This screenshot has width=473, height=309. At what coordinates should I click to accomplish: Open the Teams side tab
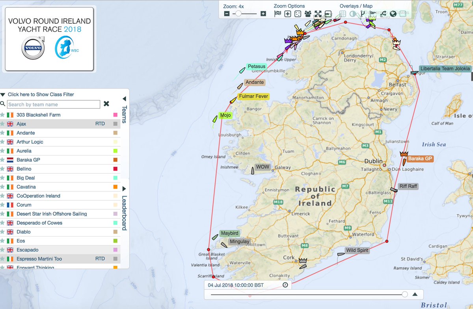[x=124, y=115]
